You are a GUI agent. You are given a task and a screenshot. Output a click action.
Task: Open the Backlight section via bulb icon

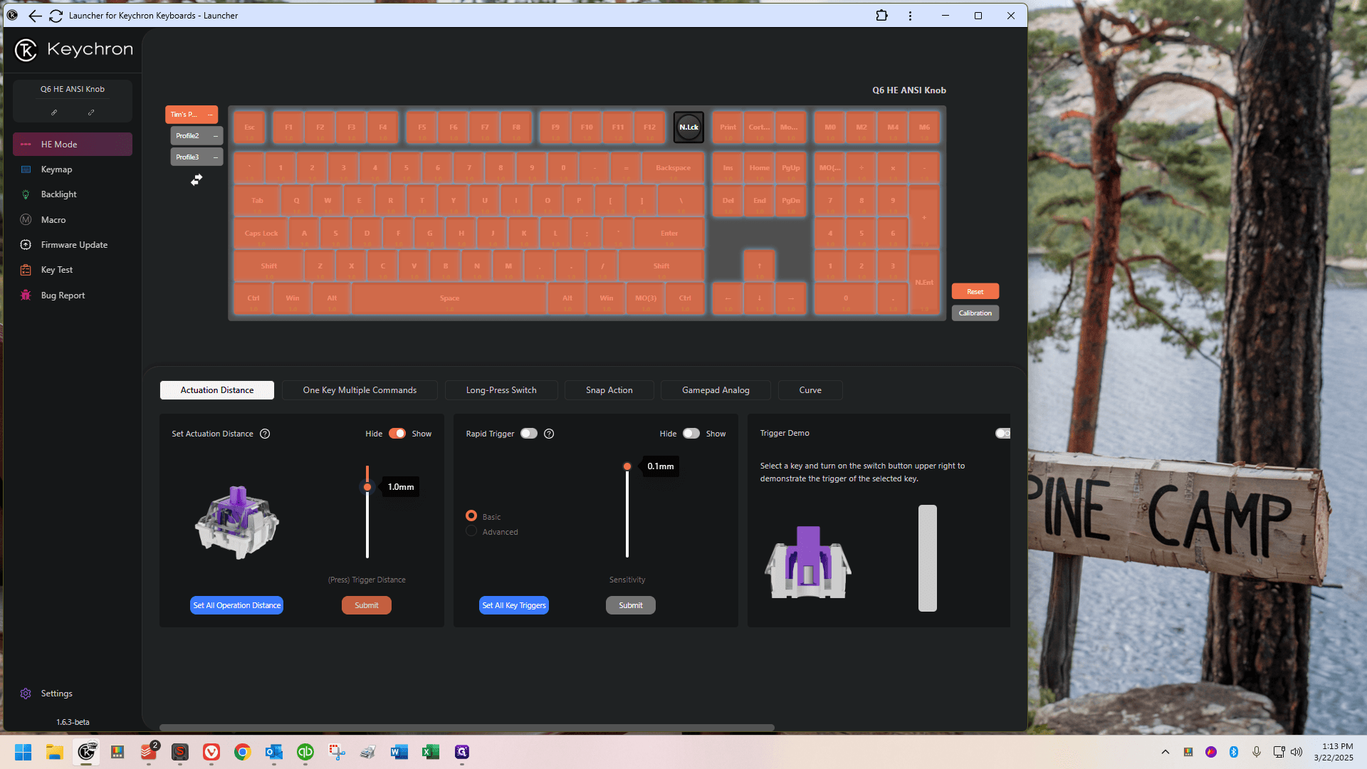(x=26, y=194)
